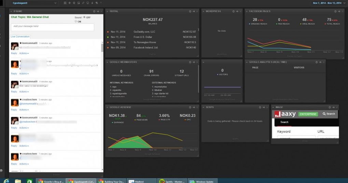Image resolution: width=348 pixels, height=183 pixels.
Task: Click the background image icon in top toolbar
Action: coord(79,3)
